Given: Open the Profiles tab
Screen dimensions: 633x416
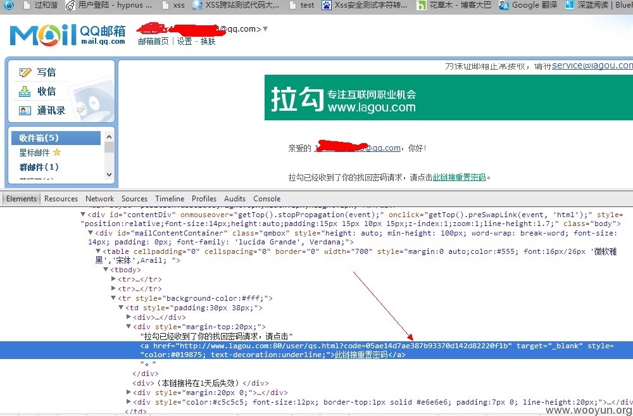Looking at the screenshot, I should 204,199.
